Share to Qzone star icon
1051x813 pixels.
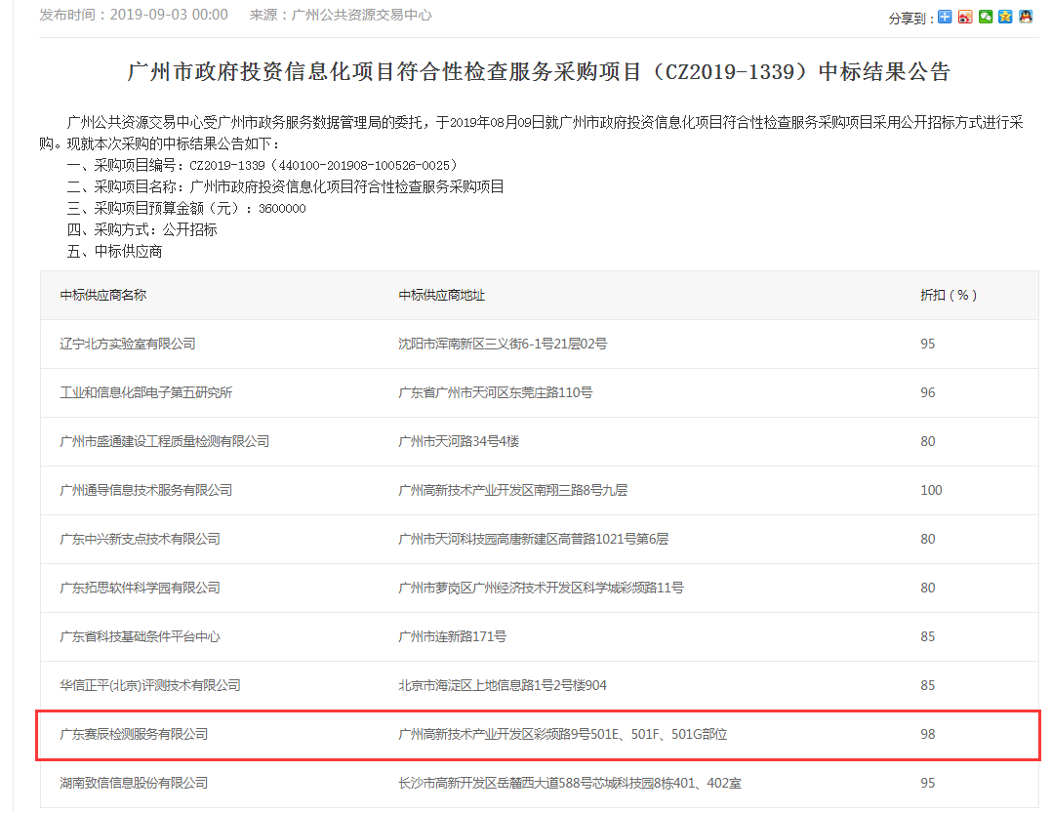[x=1005, y=17]
